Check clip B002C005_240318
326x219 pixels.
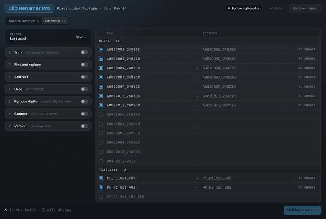(101, 133)
